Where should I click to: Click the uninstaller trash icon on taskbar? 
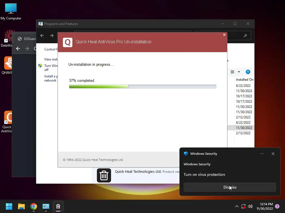click(x=58, y=206)
